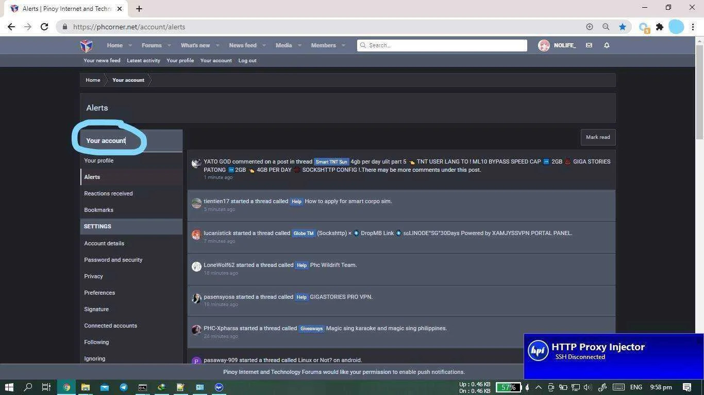
Task: Open the Signature settings link
Action: [96, 309]
